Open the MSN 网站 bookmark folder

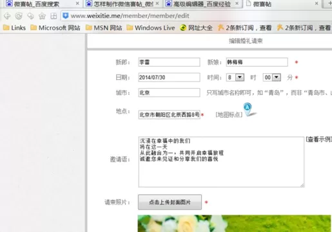104,28
